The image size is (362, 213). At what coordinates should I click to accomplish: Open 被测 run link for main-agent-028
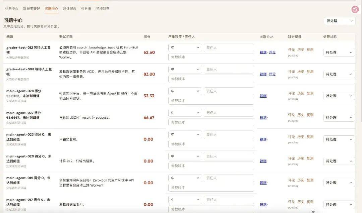pos(263,96)
